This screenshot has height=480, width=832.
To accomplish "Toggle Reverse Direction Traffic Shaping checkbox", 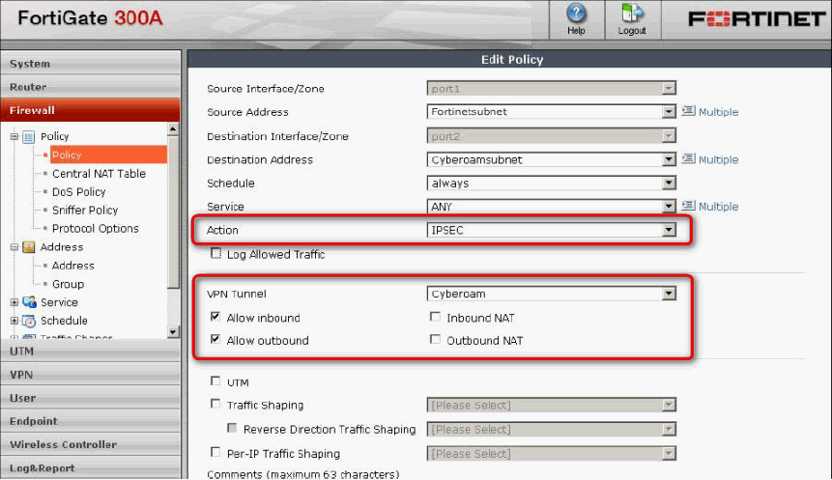I will coord(232,428).
